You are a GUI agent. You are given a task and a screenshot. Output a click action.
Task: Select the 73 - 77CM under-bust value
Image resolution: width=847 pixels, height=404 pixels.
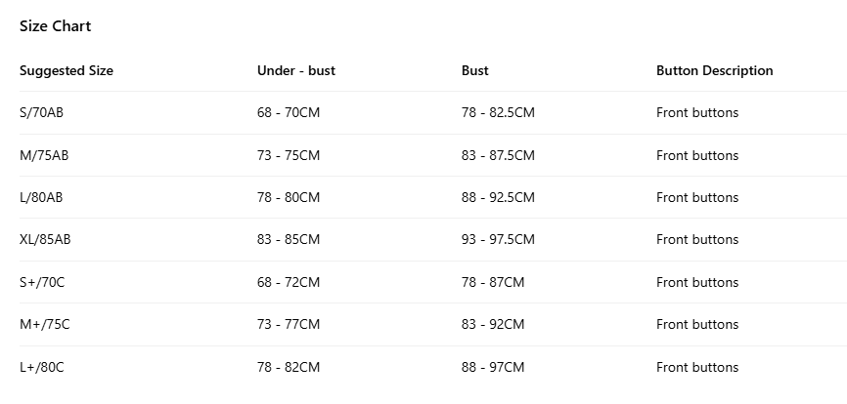point(289,324)
